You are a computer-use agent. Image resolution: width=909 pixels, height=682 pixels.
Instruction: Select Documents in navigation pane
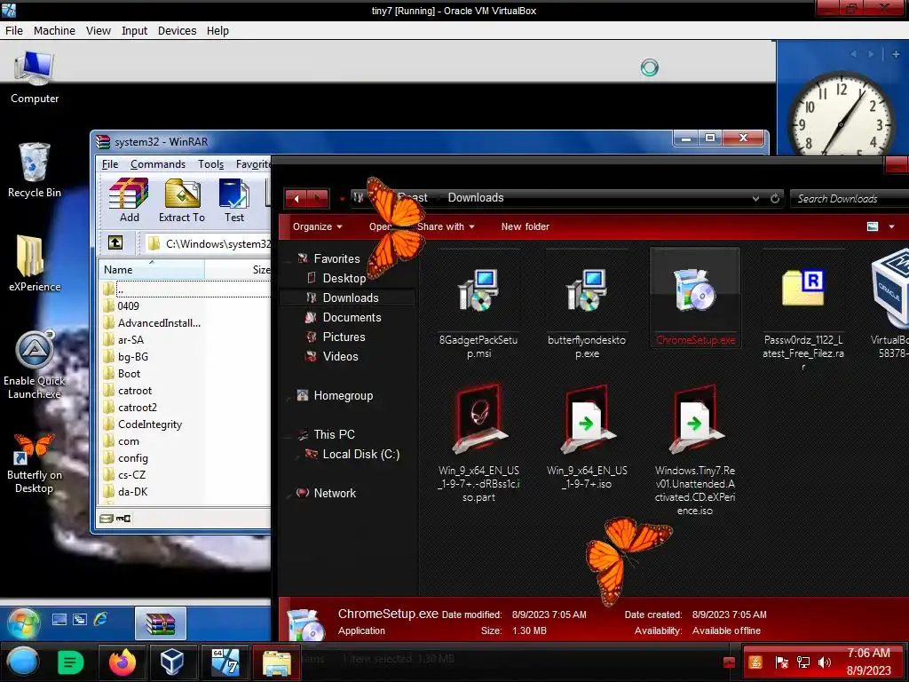352,317
